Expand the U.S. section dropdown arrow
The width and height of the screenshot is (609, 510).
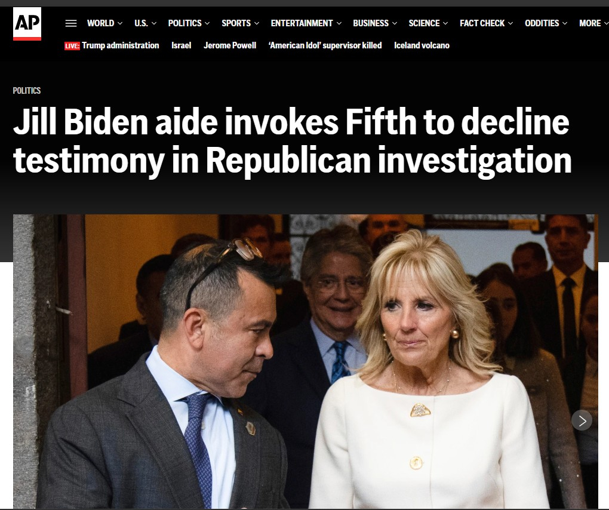154,23
